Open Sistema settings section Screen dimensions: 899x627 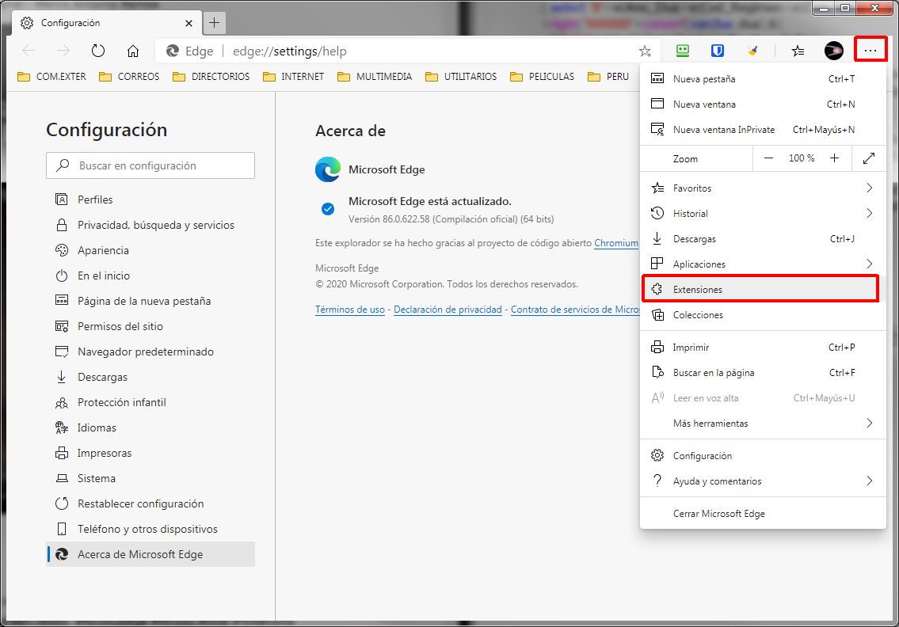pos(150,478)
